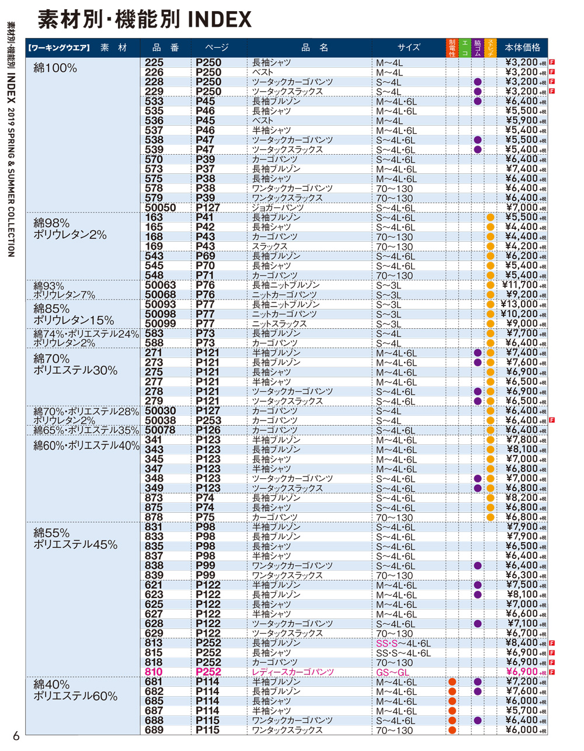Screen dimensions: 584x751
Task: Click the red F mark on row 50038
Action: point(552,420)
